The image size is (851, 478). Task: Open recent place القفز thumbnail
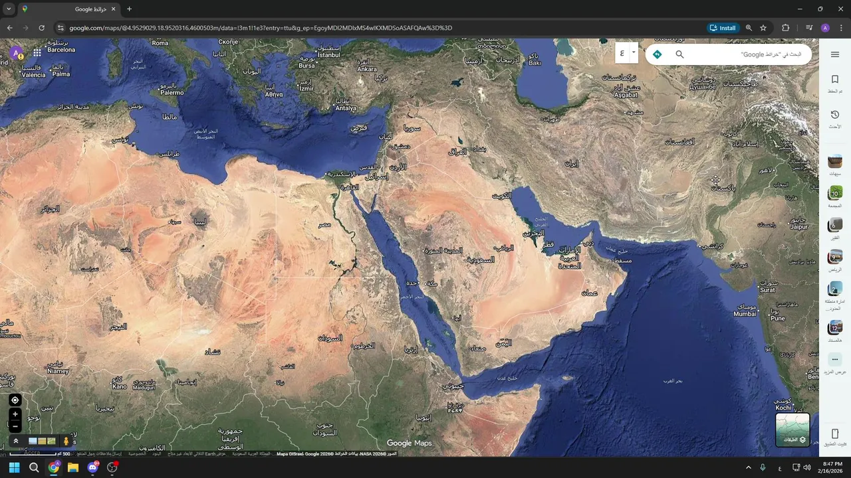pyautogui.click(x=835, y=225)
